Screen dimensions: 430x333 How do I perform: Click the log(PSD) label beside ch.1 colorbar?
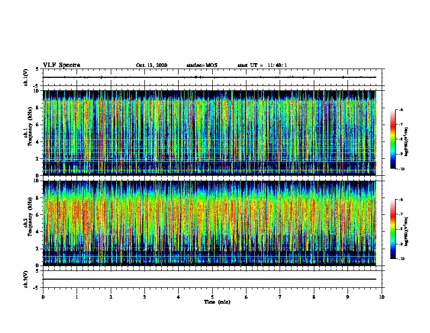point(407,142)
